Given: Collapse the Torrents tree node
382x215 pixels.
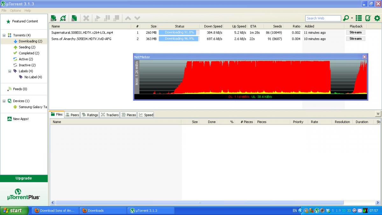Looking at the screenshot, I should (x=4, y=35).
